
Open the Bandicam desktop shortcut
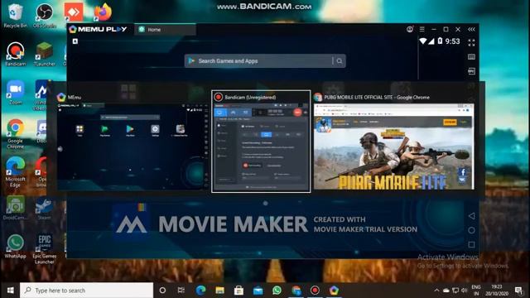[x=15, y=54]
